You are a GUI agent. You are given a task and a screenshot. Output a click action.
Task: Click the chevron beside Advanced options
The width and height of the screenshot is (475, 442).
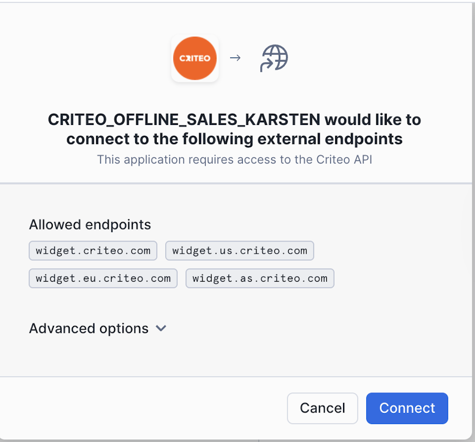click(x=161, y=328)
